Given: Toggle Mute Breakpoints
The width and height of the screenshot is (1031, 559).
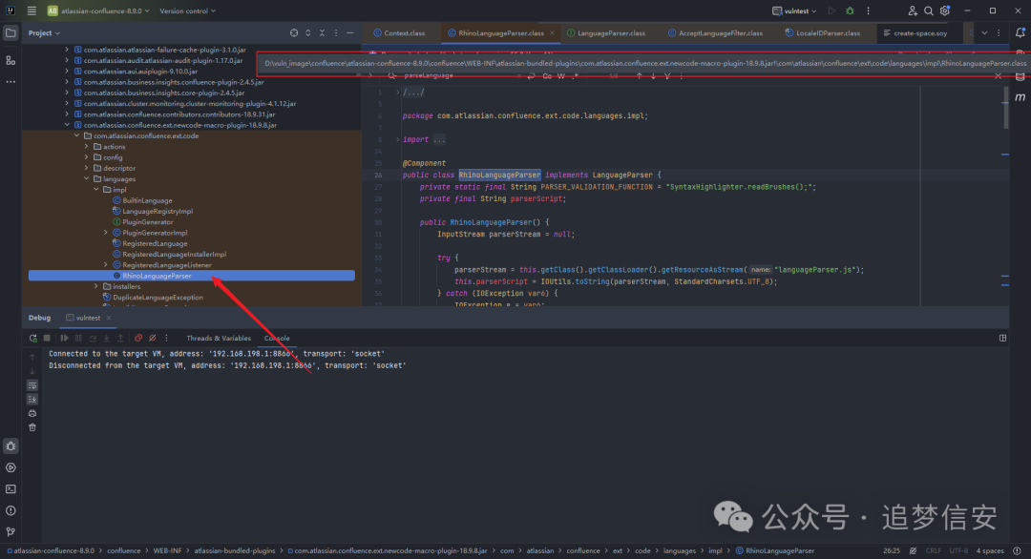Looking at the screenshot, I should tap(153, 339).
